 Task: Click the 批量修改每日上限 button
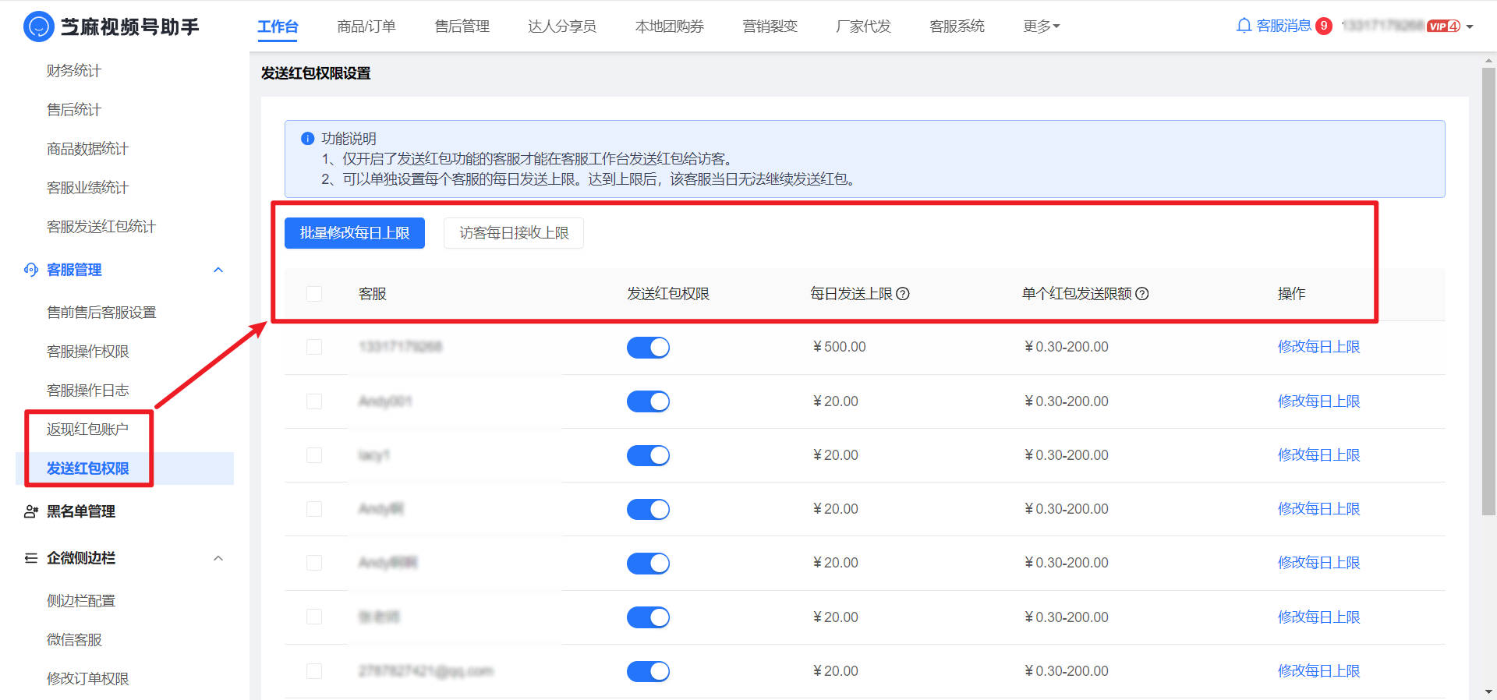click(x=355, y=233)
